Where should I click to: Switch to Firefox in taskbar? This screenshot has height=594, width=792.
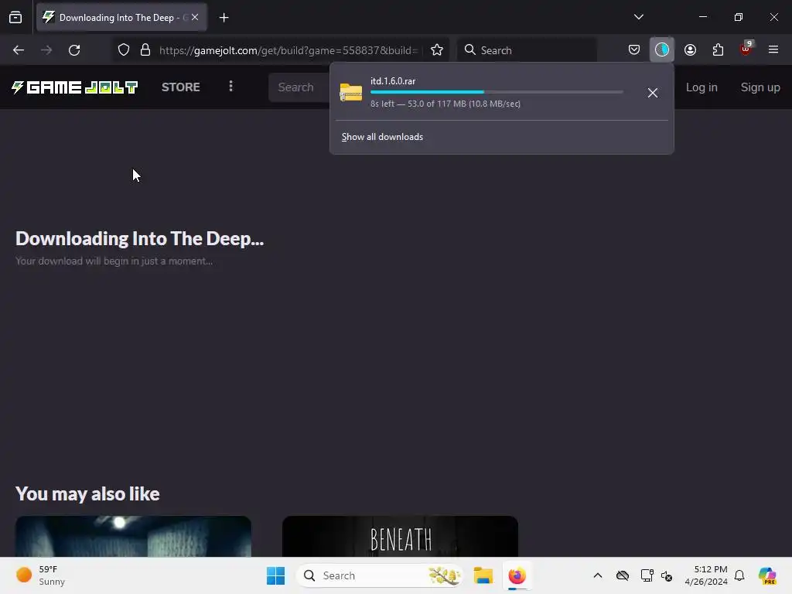click(x=517, y=575)
